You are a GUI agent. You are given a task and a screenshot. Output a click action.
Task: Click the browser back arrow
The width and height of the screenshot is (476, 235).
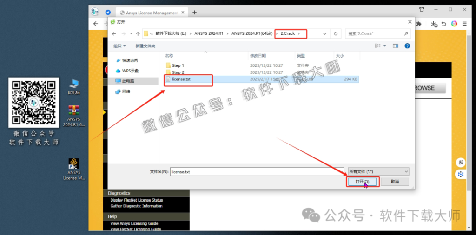[96, 24]
